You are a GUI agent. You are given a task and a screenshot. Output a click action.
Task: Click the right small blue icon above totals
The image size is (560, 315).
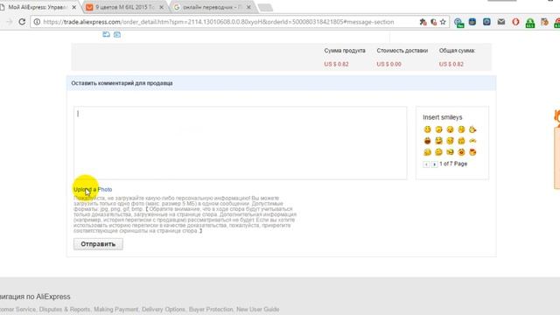[x=117, y=34]
